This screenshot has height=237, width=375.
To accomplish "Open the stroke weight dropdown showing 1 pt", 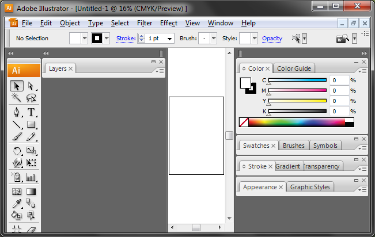I will click(169, 39).
